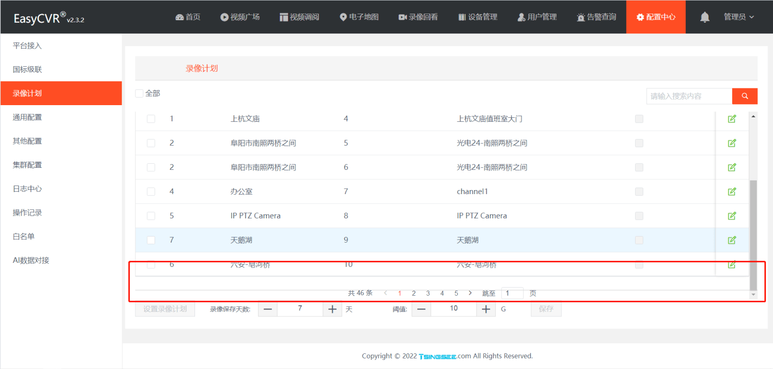
Task: Open 首页 home in top navigation
Action: pos(188,17)
